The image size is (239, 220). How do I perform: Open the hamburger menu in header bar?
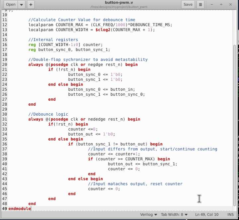(200, 4)
